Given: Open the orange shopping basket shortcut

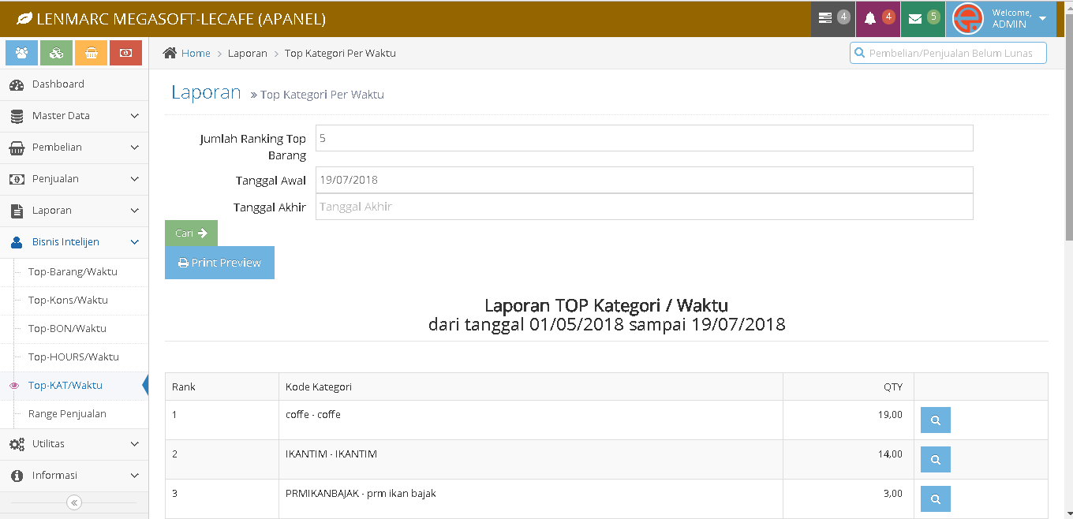Looking at the screenshot, I should [91, 53].
